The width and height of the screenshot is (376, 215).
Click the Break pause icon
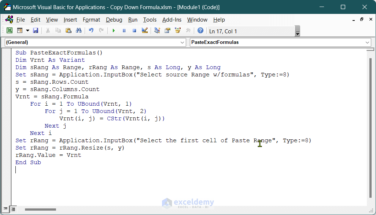(x=124, y=31)
